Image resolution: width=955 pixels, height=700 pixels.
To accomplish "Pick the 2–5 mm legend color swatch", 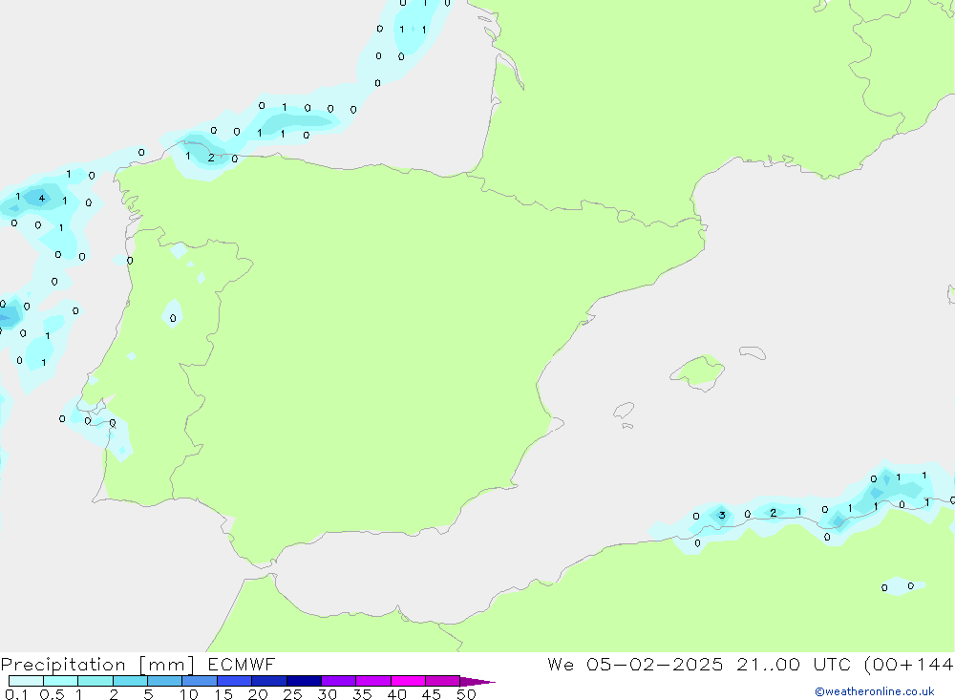I will pos(130,681).
